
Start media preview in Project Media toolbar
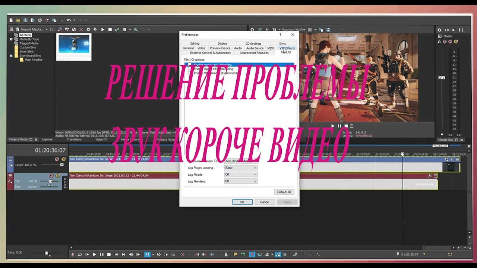[102, 29]
